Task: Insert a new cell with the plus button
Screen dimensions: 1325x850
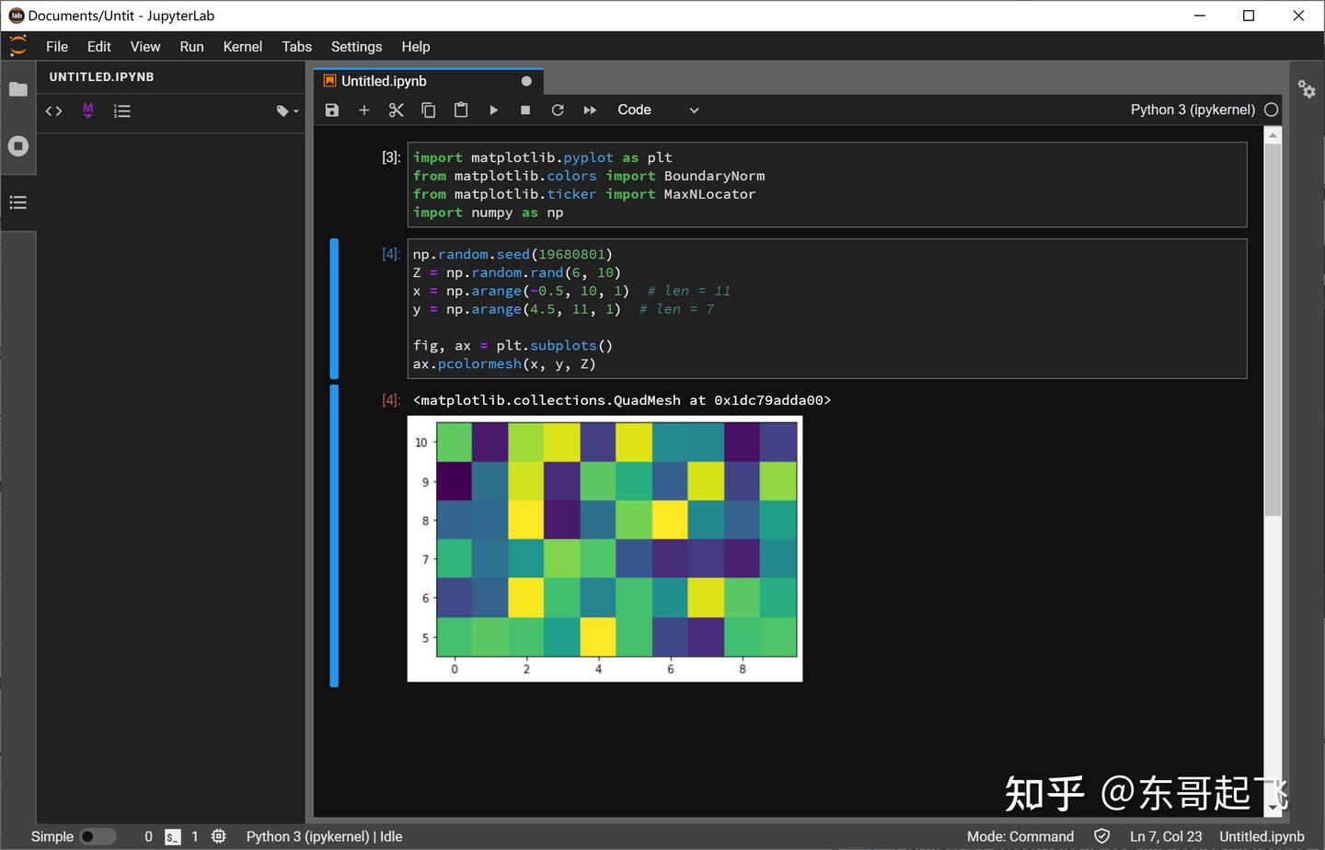Action: pos(363,109)
